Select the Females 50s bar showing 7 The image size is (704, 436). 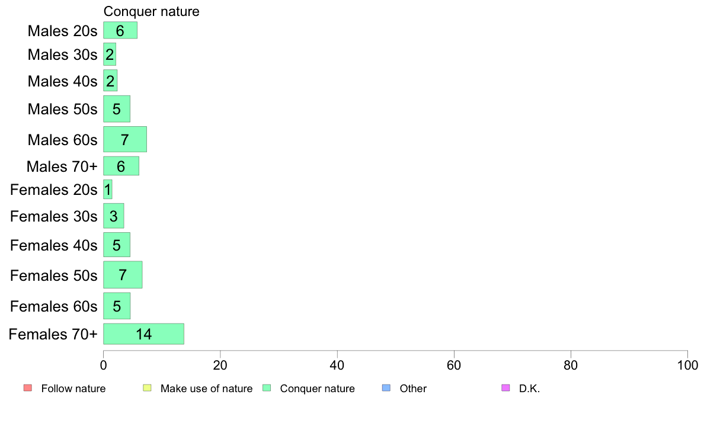point(123,275)
